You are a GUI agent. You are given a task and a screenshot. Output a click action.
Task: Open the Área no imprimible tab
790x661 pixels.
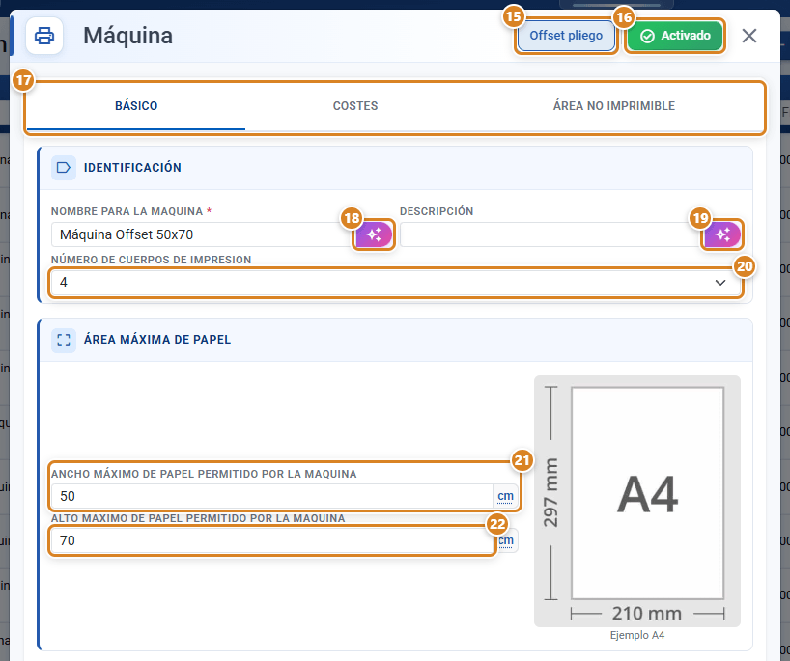[613, 106]
